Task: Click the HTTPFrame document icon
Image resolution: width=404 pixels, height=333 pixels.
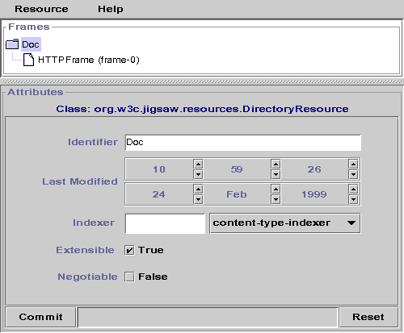Action: click(x=28, y=60)
